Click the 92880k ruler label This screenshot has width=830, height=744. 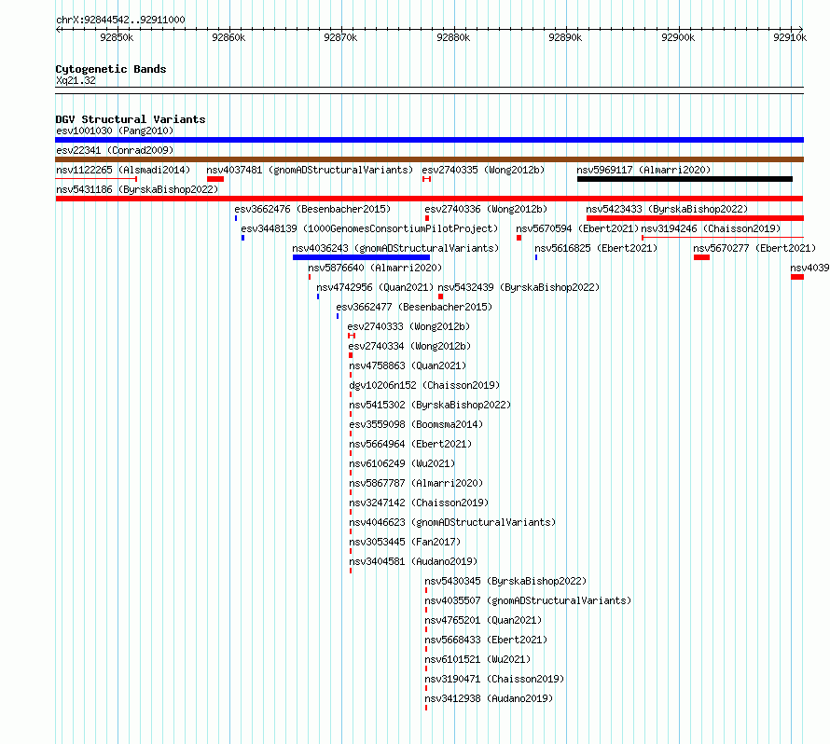453,37
